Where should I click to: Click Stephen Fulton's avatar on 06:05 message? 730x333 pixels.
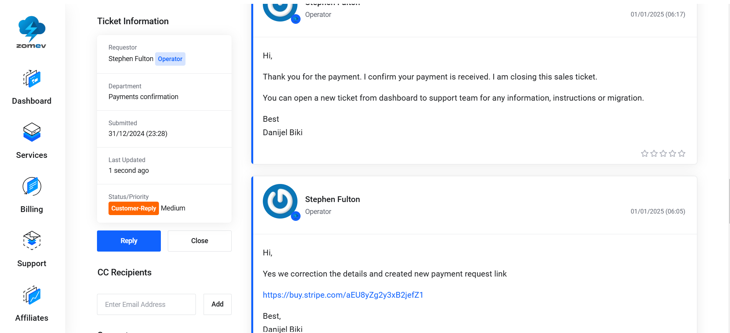[280, 201]
